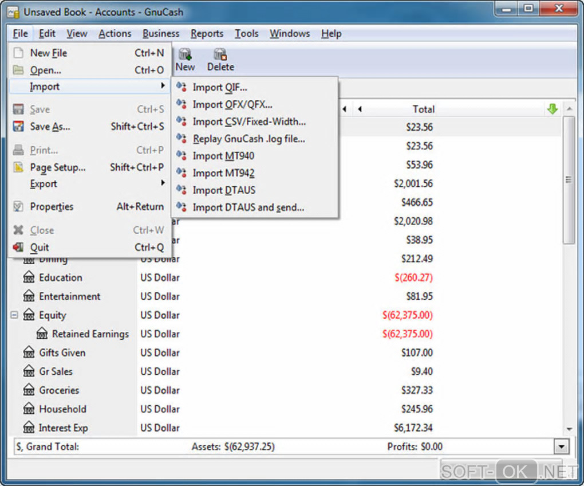Select Import CSV/Fixed-Width... entry
Screen dimensions: 584x486
click(x=255, y=121)
